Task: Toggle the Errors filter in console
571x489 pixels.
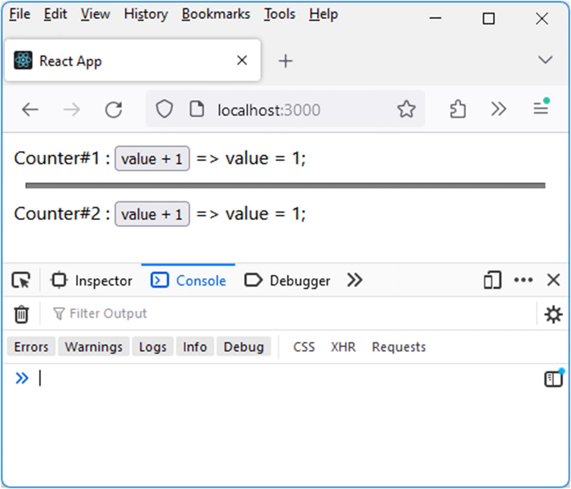Action: click(x=31, y=347)
